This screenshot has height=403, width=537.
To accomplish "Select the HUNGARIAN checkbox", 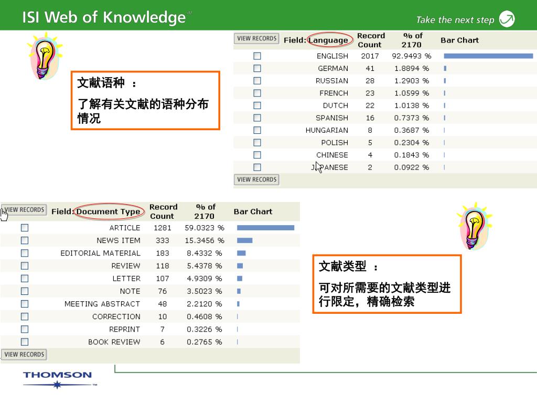I will (x=257, y=130).
